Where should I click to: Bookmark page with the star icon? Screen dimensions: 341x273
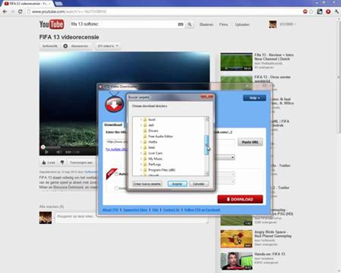pos(311,11)
